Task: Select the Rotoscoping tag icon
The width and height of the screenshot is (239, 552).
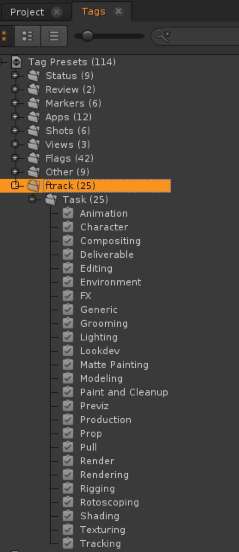Action: [67, 502]
